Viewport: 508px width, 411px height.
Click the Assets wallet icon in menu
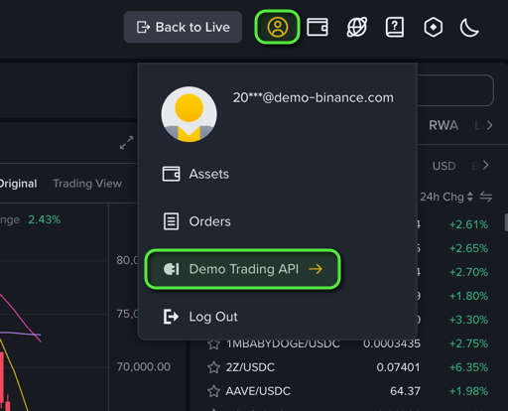point(171,174)
